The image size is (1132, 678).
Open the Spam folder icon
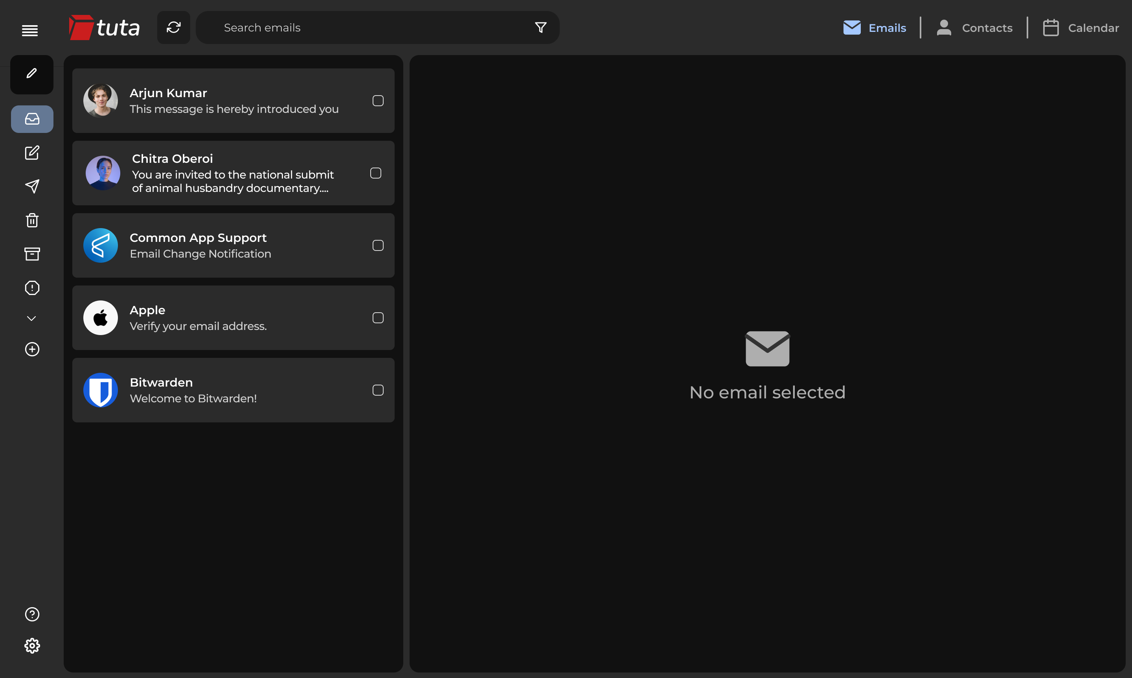[31, 287]
